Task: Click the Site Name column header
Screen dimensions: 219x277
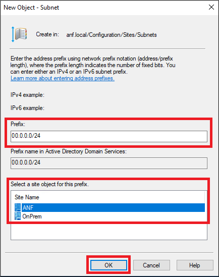Action: [x=27, y=197]
